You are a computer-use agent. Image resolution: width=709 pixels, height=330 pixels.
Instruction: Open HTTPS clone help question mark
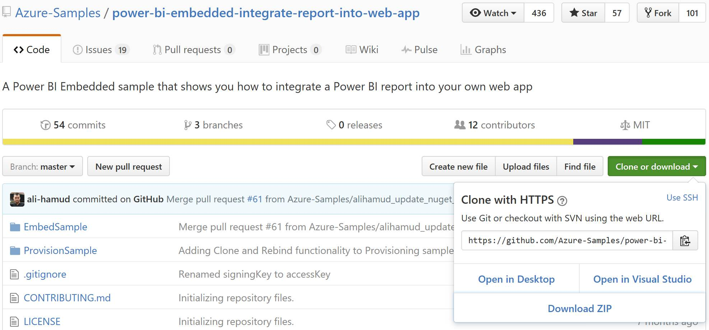562,201
